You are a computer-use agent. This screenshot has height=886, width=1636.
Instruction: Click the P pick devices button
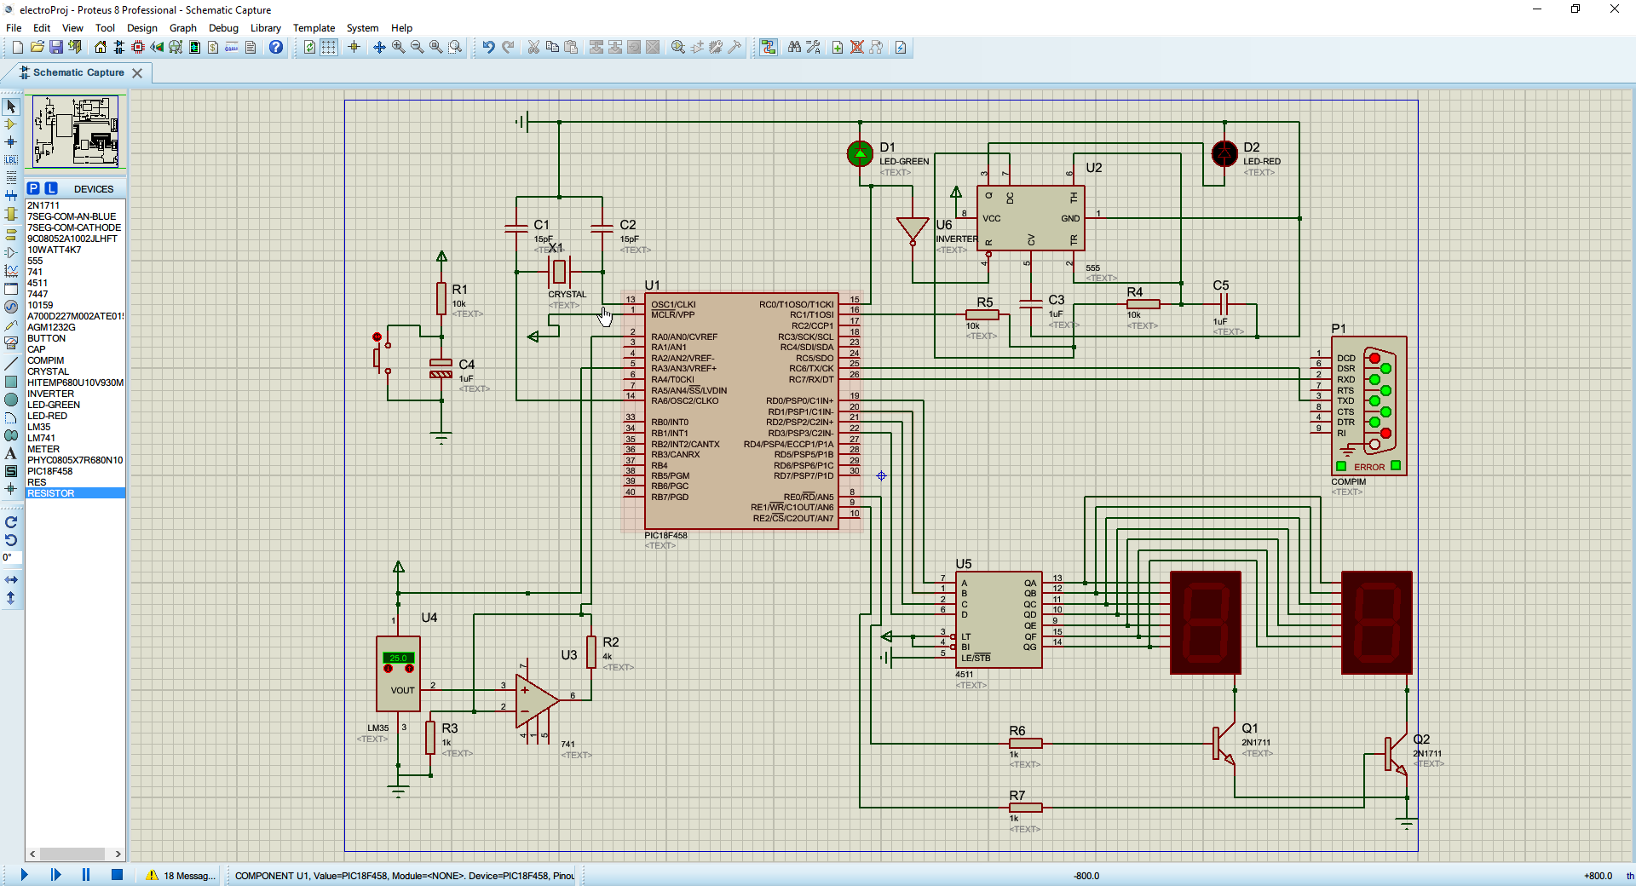[33, 188]
